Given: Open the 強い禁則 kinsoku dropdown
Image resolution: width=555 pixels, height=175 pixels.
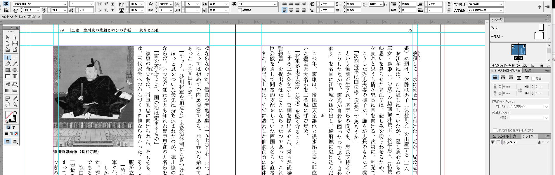Looking at the screenshot, I should 501,4.
